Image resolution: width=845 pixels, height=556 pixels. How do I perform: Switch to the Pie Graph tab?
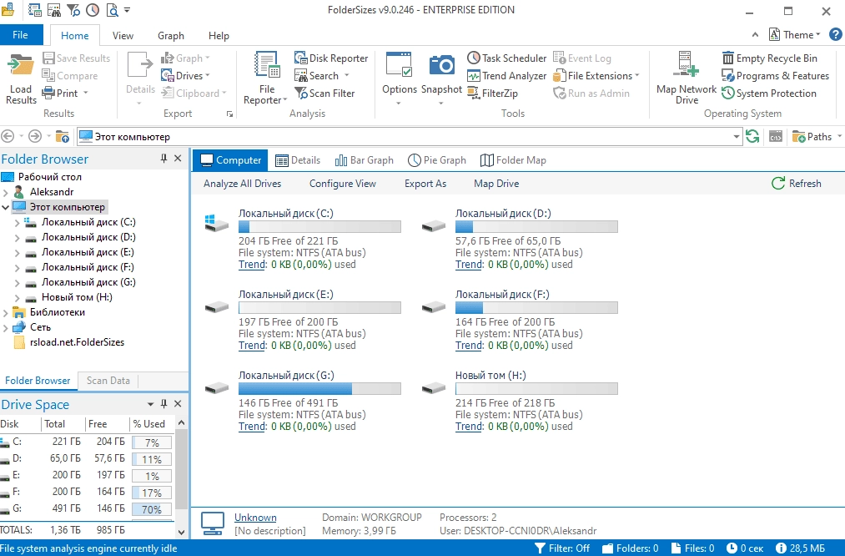click(437, 160)
